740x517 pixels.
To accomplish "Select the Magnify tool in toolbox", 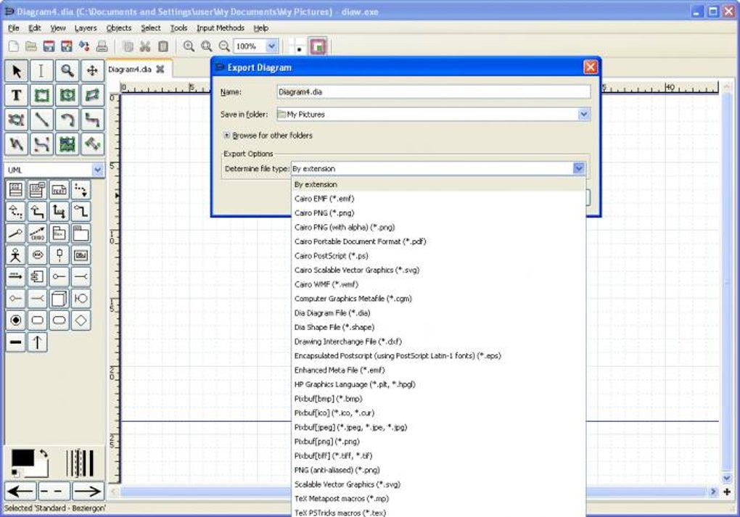I will [x=67, y=70].
